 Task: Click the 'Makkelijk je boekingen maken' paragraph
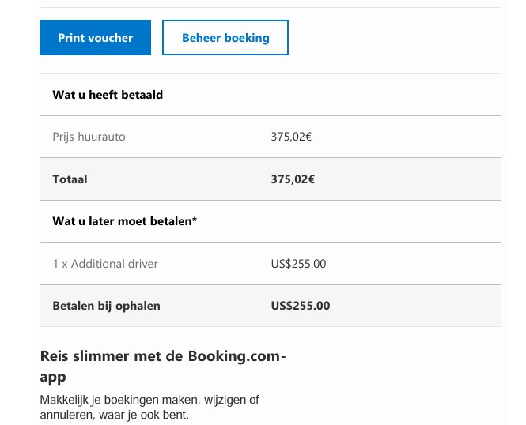(x=149, y=407)
